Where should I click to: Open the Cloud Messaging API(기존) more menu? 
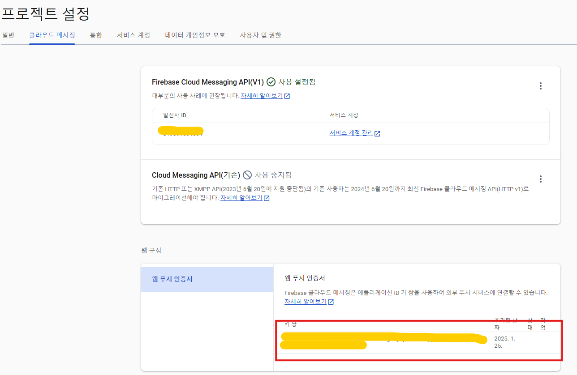coord(541,179)
